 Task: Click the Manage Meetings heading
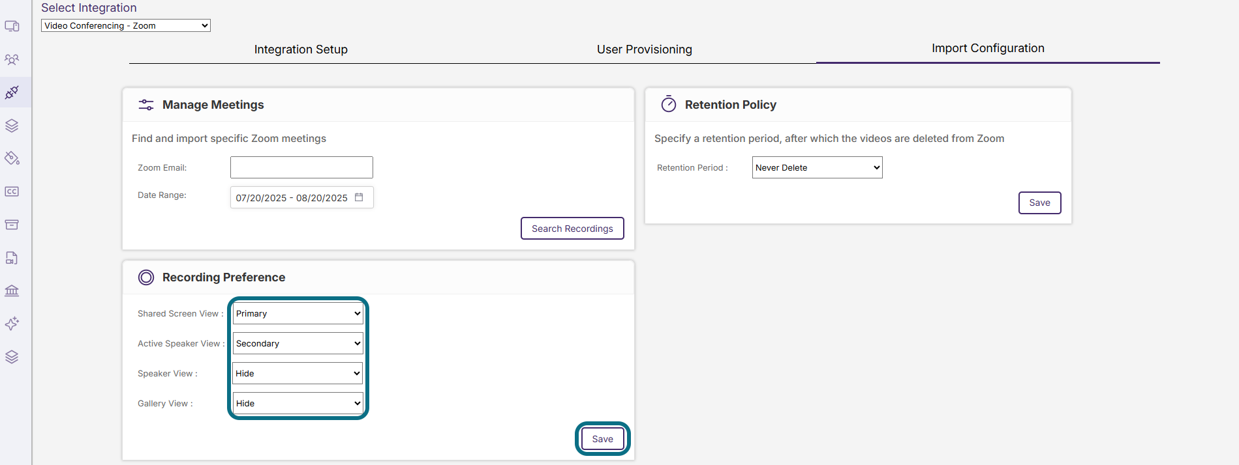(213, 105)
